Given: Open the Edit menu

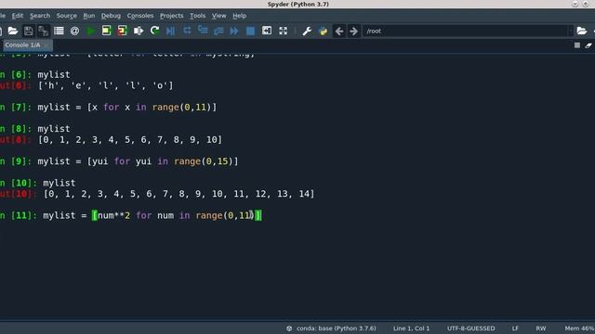Looking at the screenshot, I should (18, 16).
